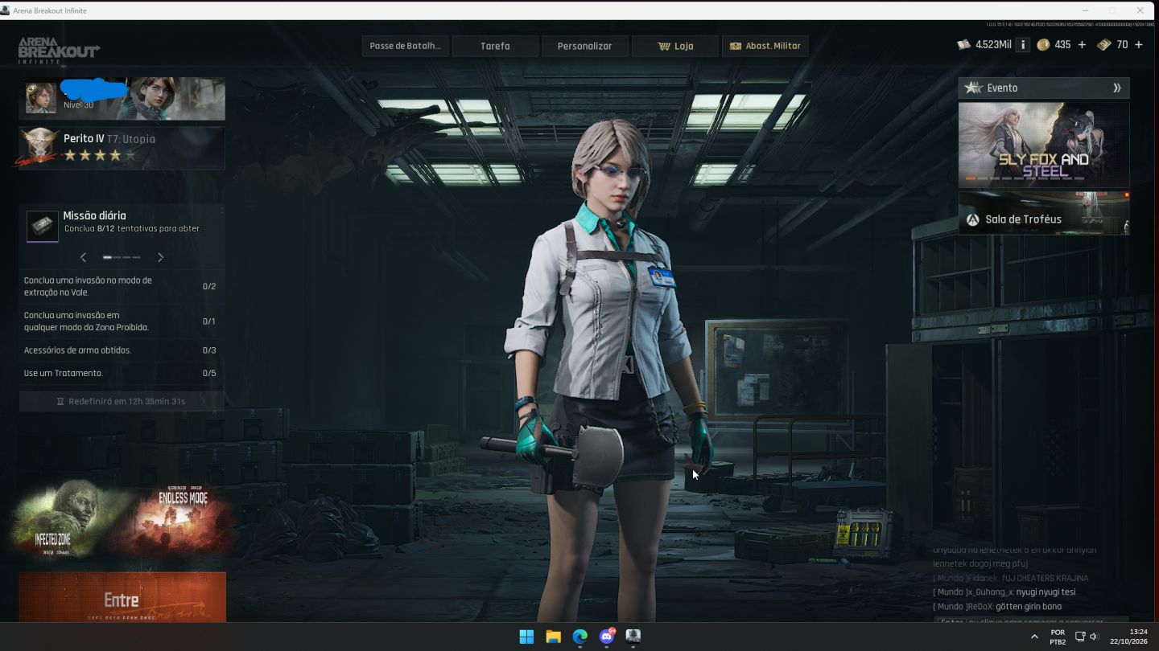Open the Personalizar tab
Image resolution: width=1159 pixels, height=651 pixels.
(x=585, y=46)
